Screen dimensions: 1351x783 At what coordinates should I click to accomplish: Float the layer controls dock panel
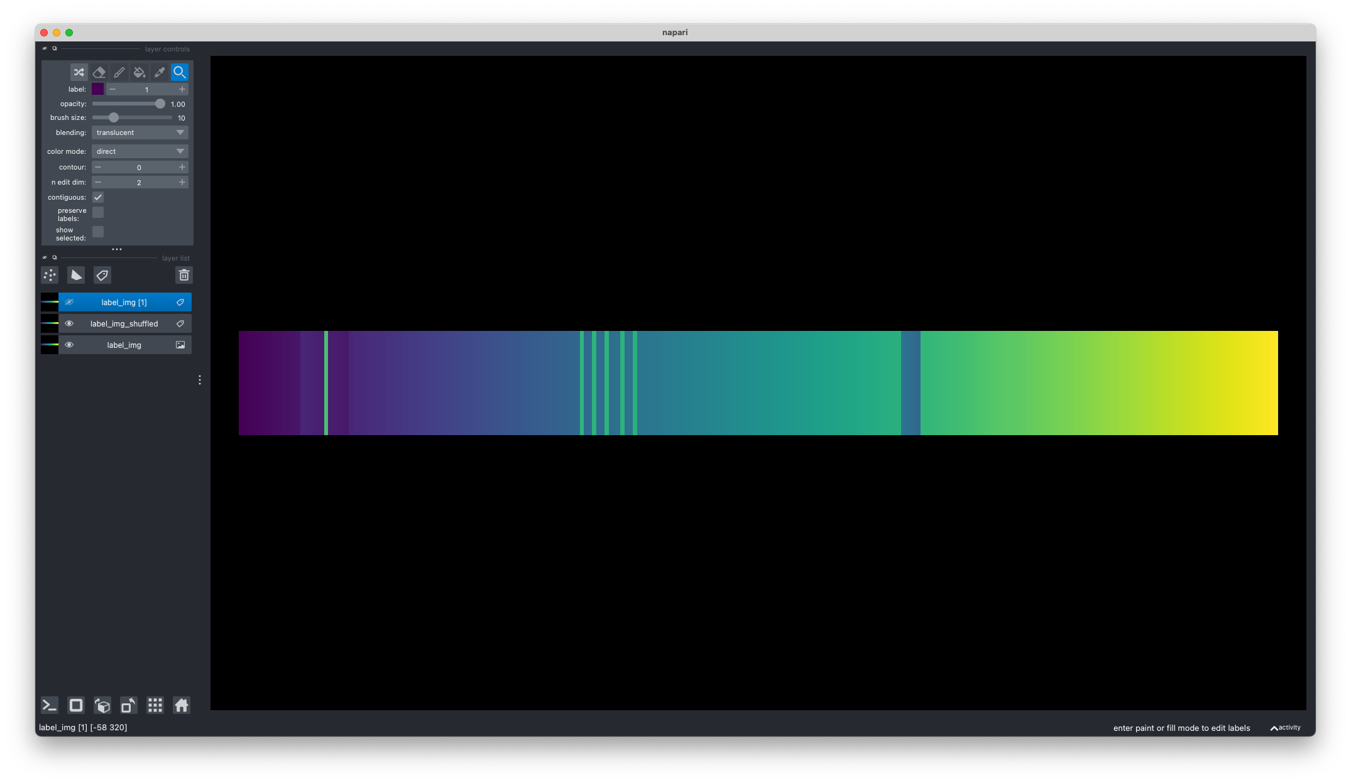[55, 48]
